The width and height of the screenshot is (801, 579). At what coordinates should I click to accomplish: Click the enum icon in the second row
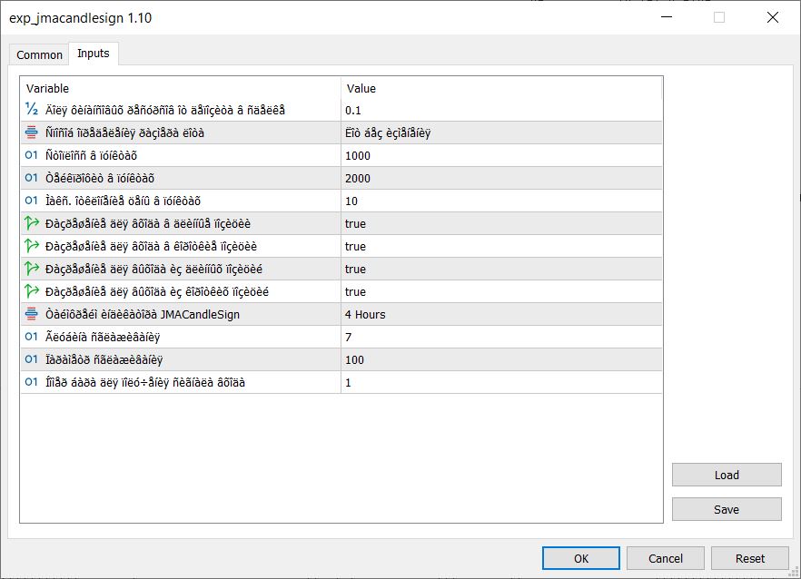(32, 132)
